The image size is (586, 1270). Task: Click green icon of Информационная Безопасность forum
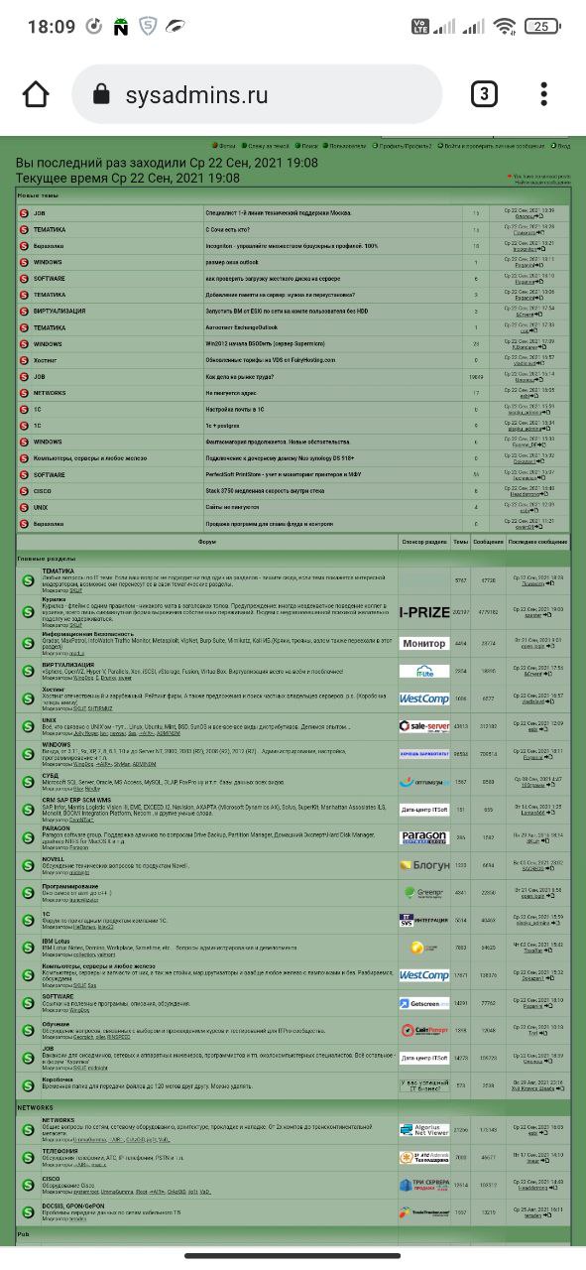pos(29,643)
